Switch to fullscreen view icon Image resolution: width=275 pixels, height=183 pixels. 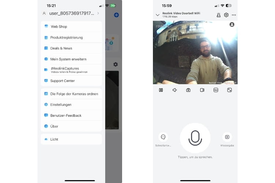click(x=230, y=90)
